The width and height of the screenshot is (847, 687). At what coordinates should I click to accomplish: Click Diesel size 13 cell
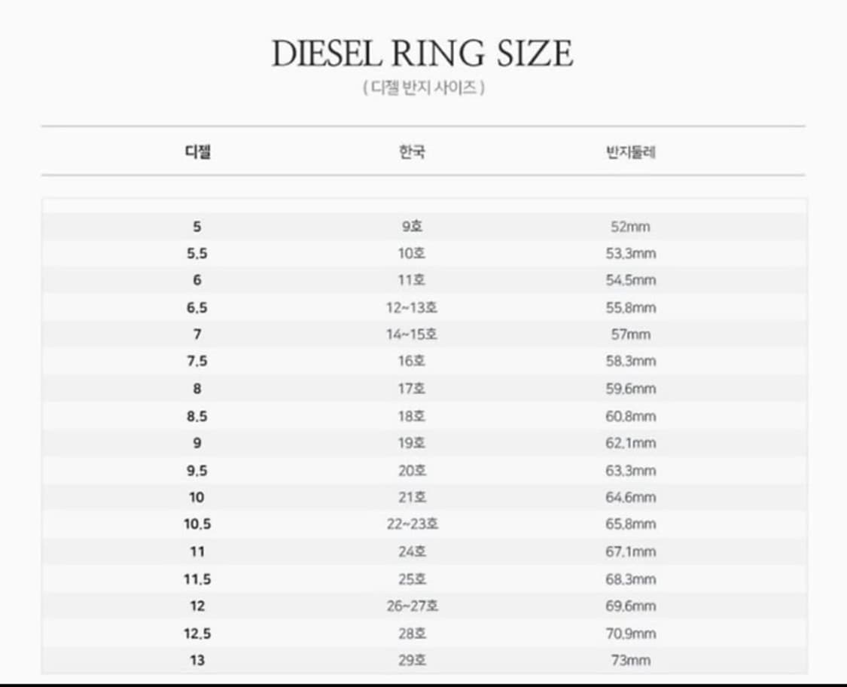(x=197, y=660)
